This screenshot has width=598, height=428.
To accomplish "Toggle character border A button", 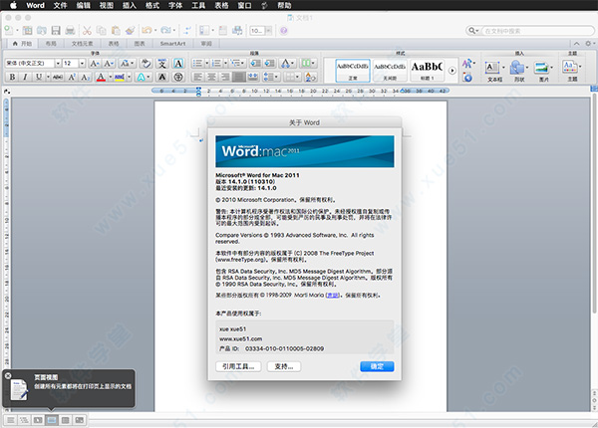I will click(178, 64).
